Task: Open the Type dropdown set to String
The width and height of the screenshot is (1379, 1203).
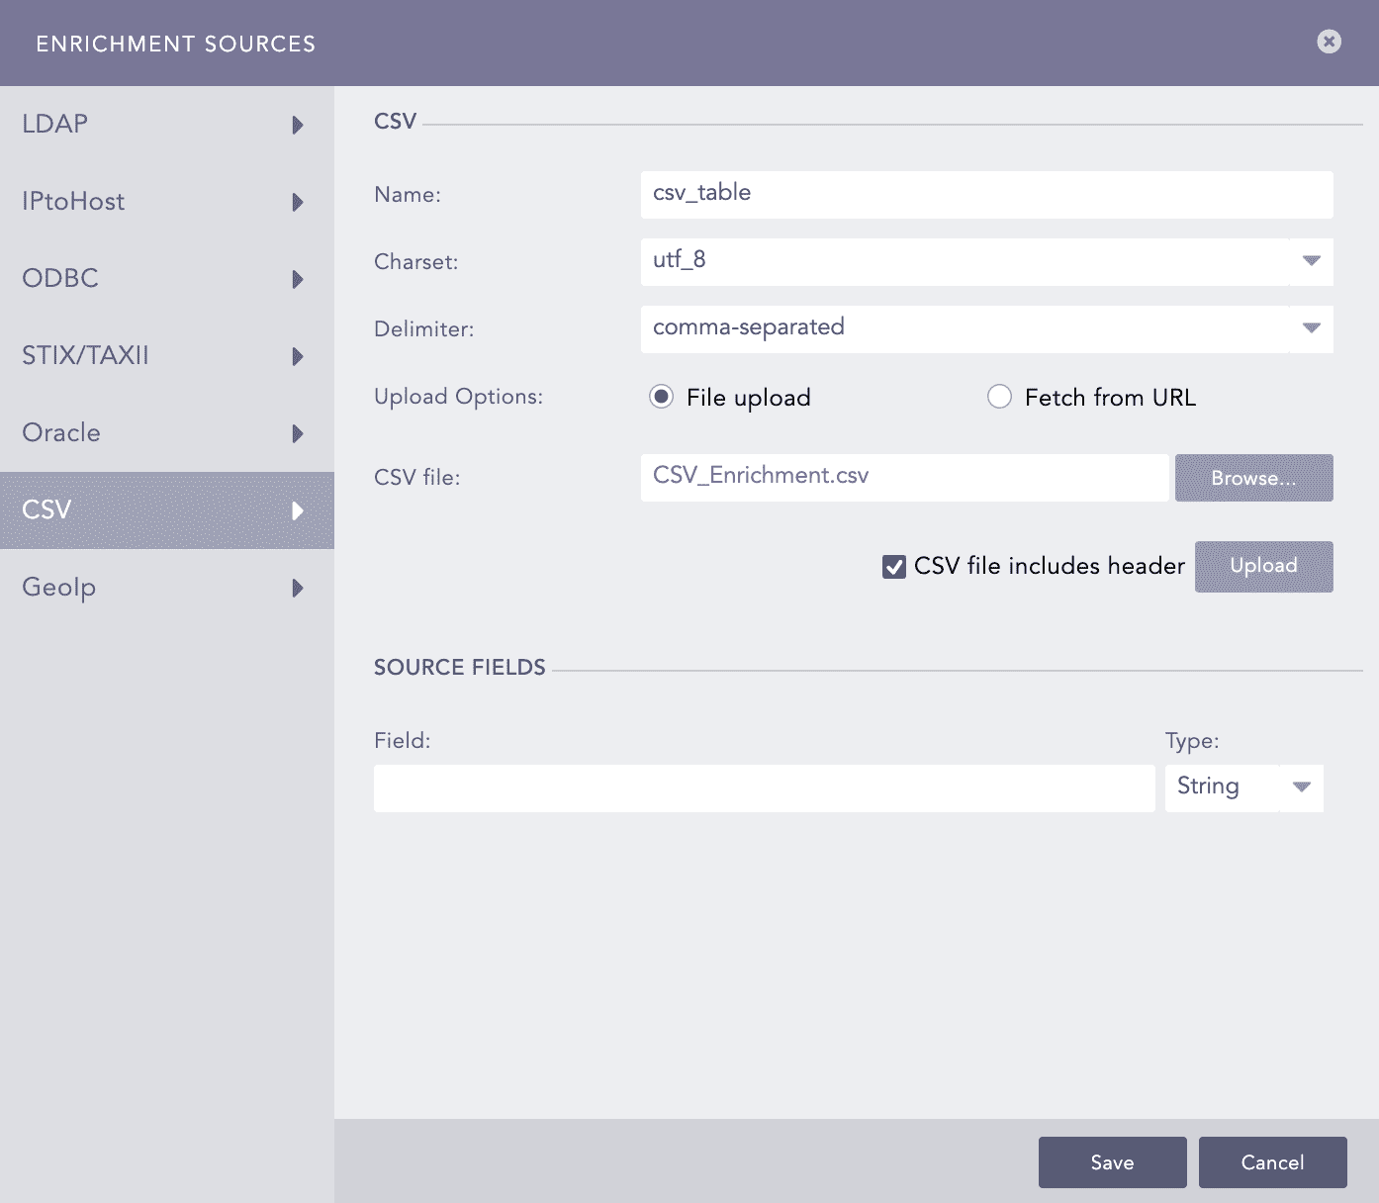Action: [1301, 787]
